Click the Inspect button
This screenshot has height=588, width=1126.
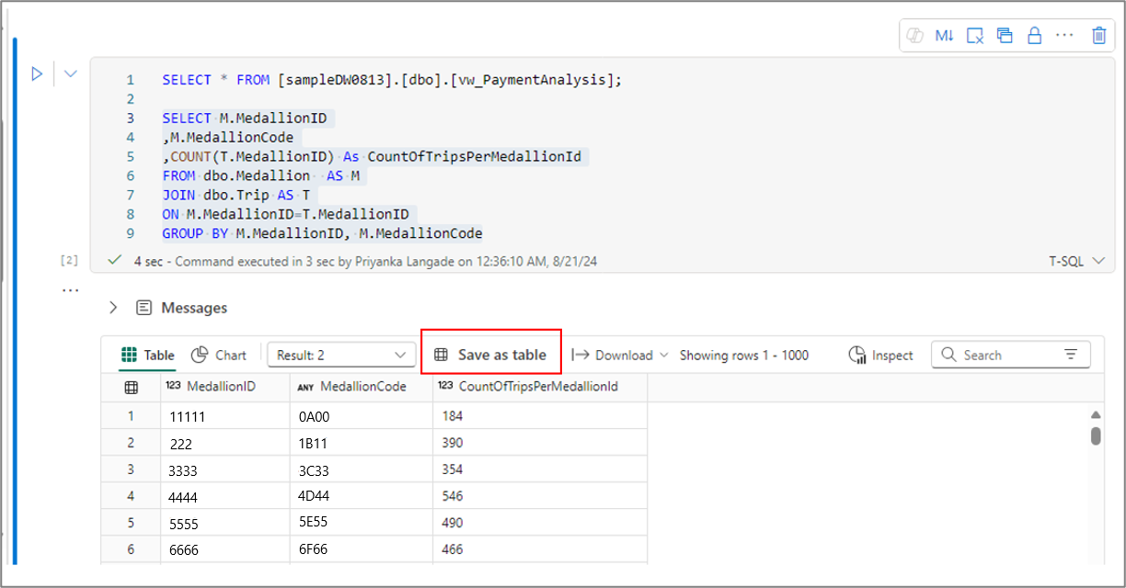(x=881, y=355)
